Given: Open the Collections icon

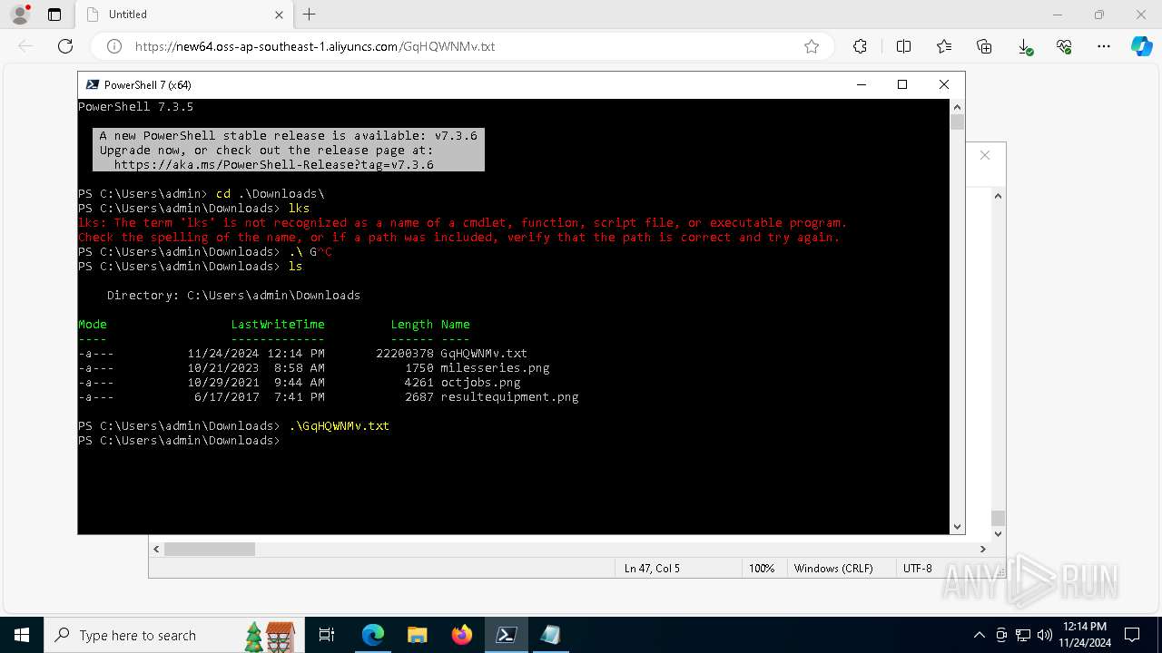Looking at the screenshot, I should tap(984, 46).
